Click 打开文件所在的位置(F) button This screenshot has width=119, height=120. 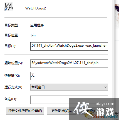click(x=25, y=111)
